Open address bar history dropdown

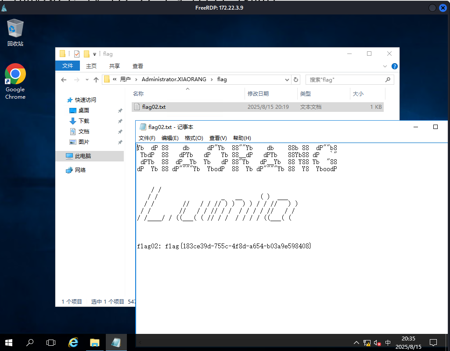[x=287, y=80]
